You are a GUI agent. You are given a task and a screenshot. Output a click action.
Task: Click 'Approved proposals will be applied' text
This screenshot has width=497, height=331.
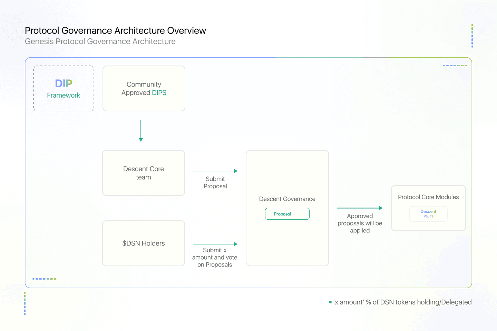pyautogui.click(x=360, y=223)
